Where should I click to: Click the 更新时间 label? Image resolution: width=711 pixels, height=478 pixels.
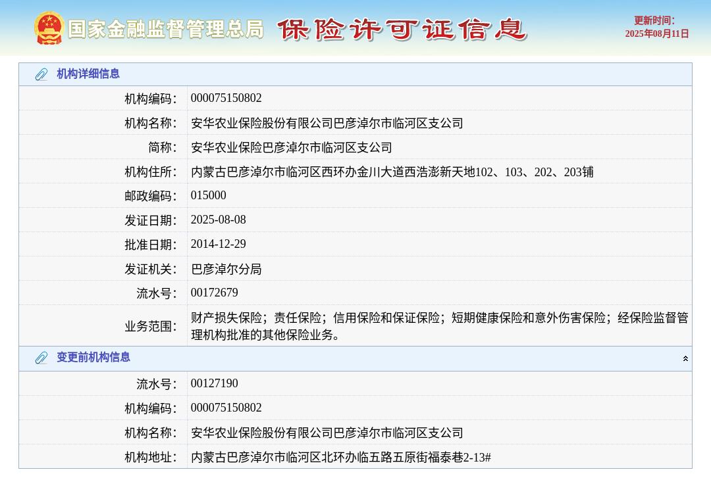pos(654,20)
